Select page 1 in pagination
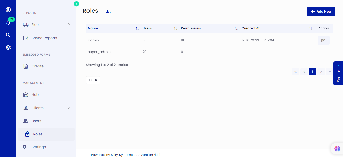This screenshot has width=343, height=157. click(312, 72)
